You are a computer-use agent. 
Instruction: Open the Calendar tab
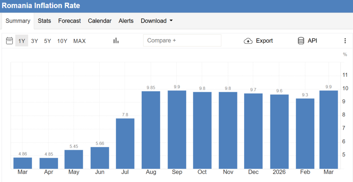click(100, 21)
